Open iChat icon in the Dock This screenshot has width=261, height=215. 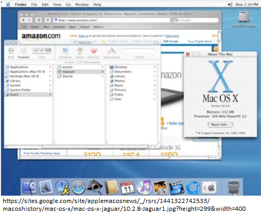tap(62, 187)
